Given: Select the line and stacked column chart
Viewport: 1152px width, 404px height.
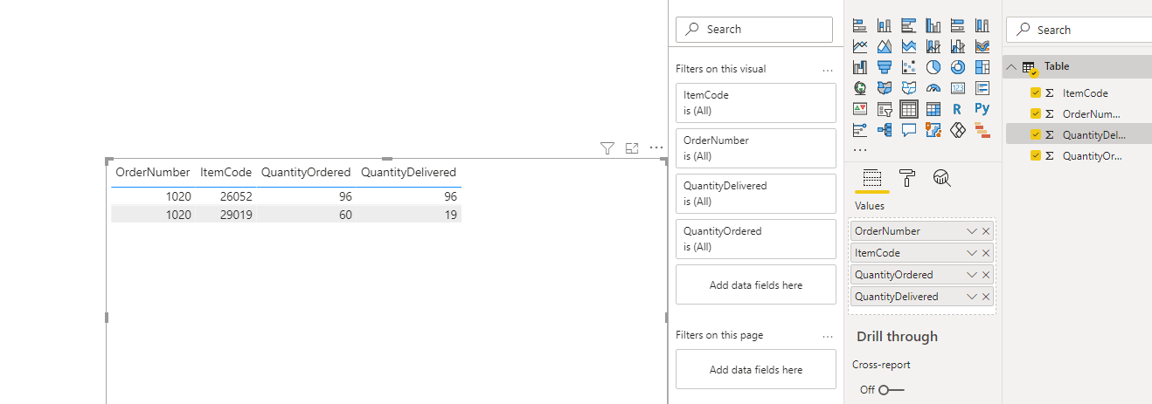Looking at the screenshot, I should pyautogui.click(x=933, y=46).
